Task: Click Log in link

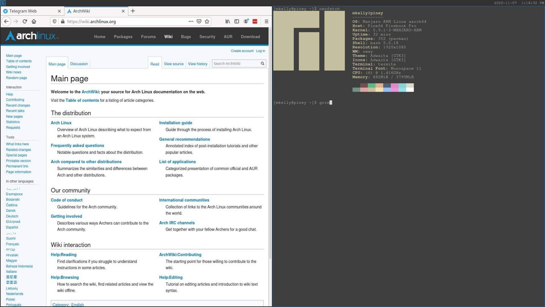Action: [x=260, y=51]
